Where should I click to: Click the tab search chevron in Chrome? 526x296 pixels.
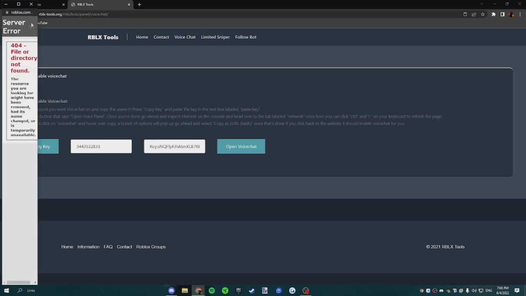[482, 4]
